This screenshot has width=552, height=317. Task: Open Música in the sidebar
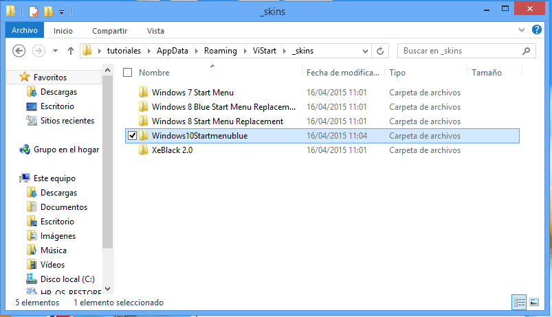click(x=53, y=250)
